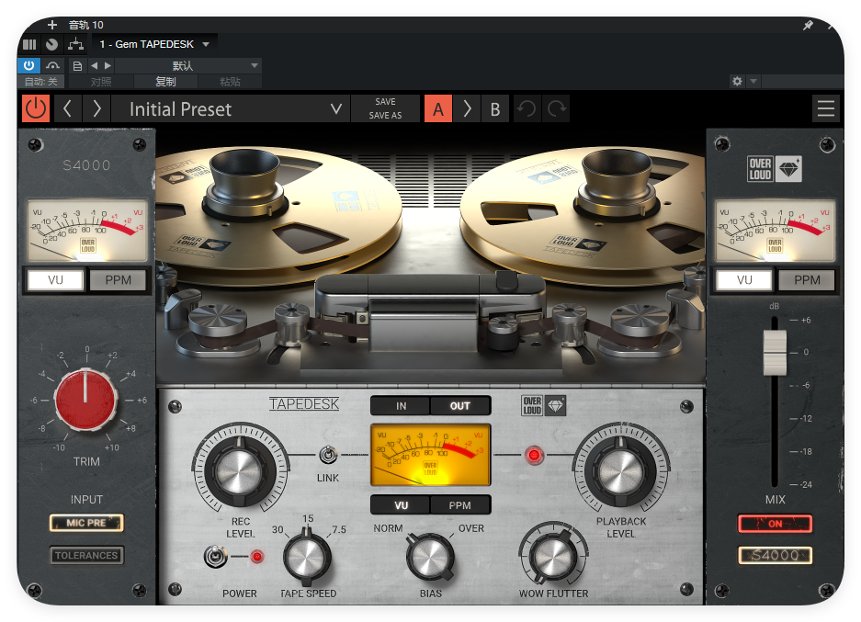The width and height of the screenshot is (861, 622).
Task: Switch the left input meter to PPM
Action: tap(118, 280)
